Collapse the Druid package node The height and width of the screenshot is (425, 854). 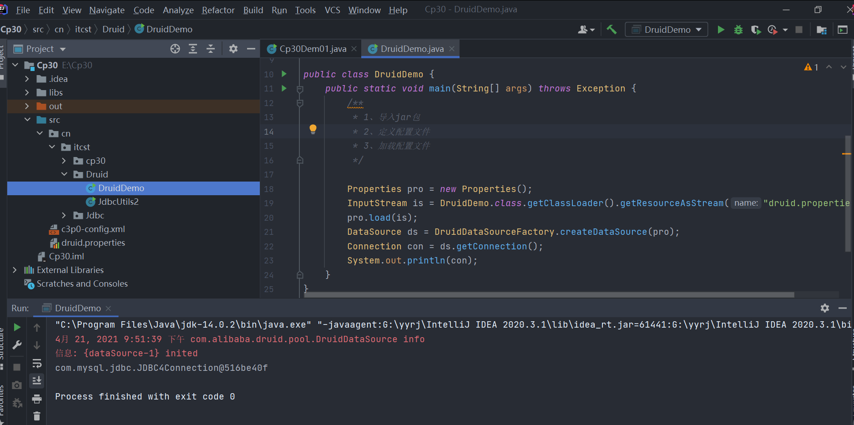64,174
